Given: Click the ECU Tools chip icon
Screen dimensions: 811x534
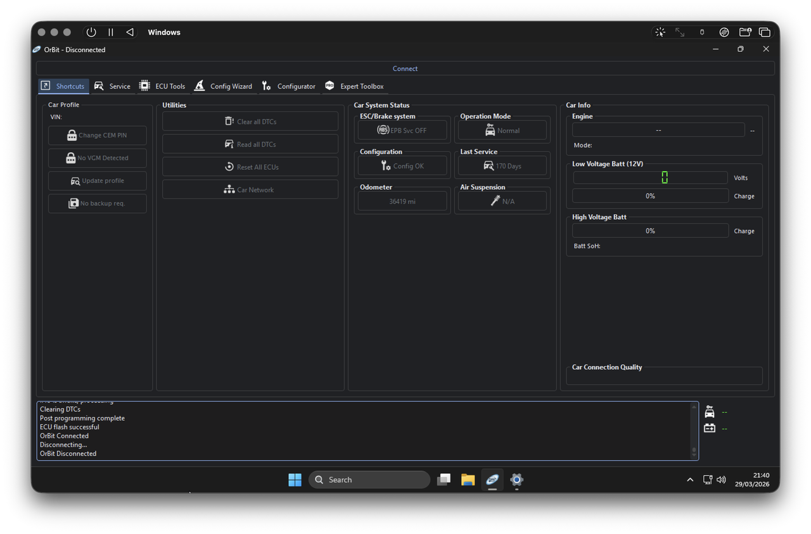Looking at the screenshot, I should coord(144,86).
